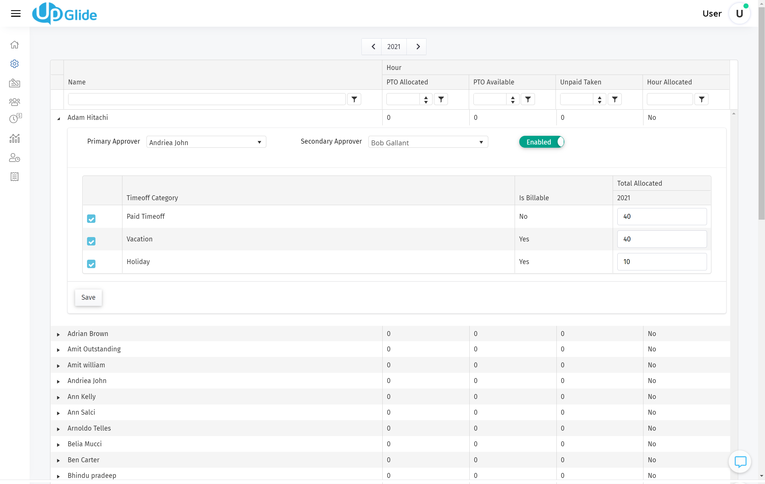Open the Settings gear in sidebar
The width and height of the screenshot is (765, 484).
point(14,64)
